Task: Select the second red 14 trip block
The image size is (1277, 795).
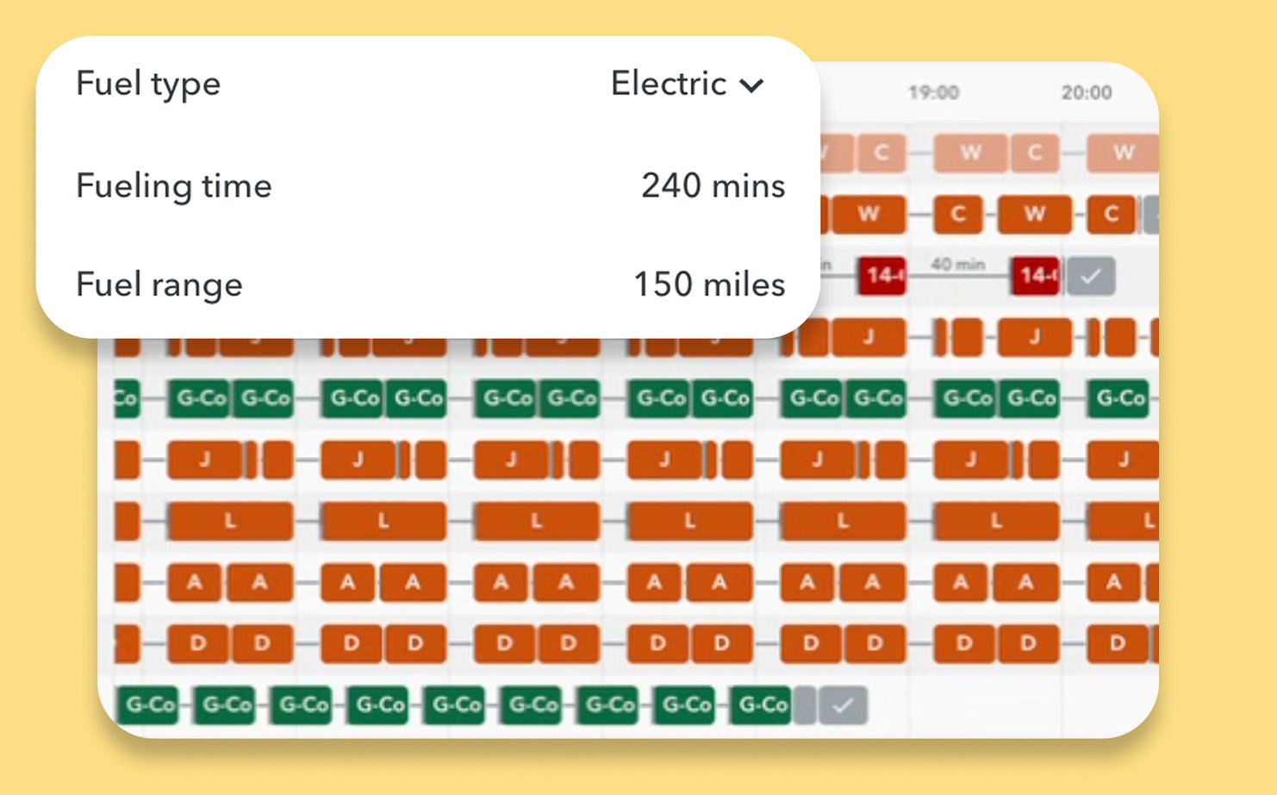Action: click(1035, 276)
